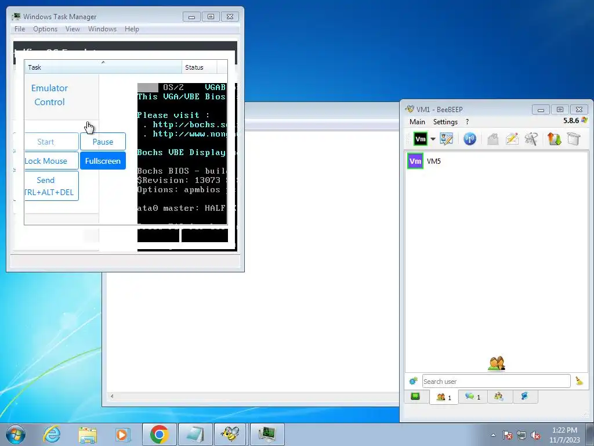Image resolution: width=594 pixels, height=446 pixels.
Task: Sort by the Task column header
Action: 103,67
